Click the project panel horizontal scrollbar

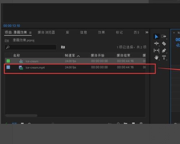point(21,116)
